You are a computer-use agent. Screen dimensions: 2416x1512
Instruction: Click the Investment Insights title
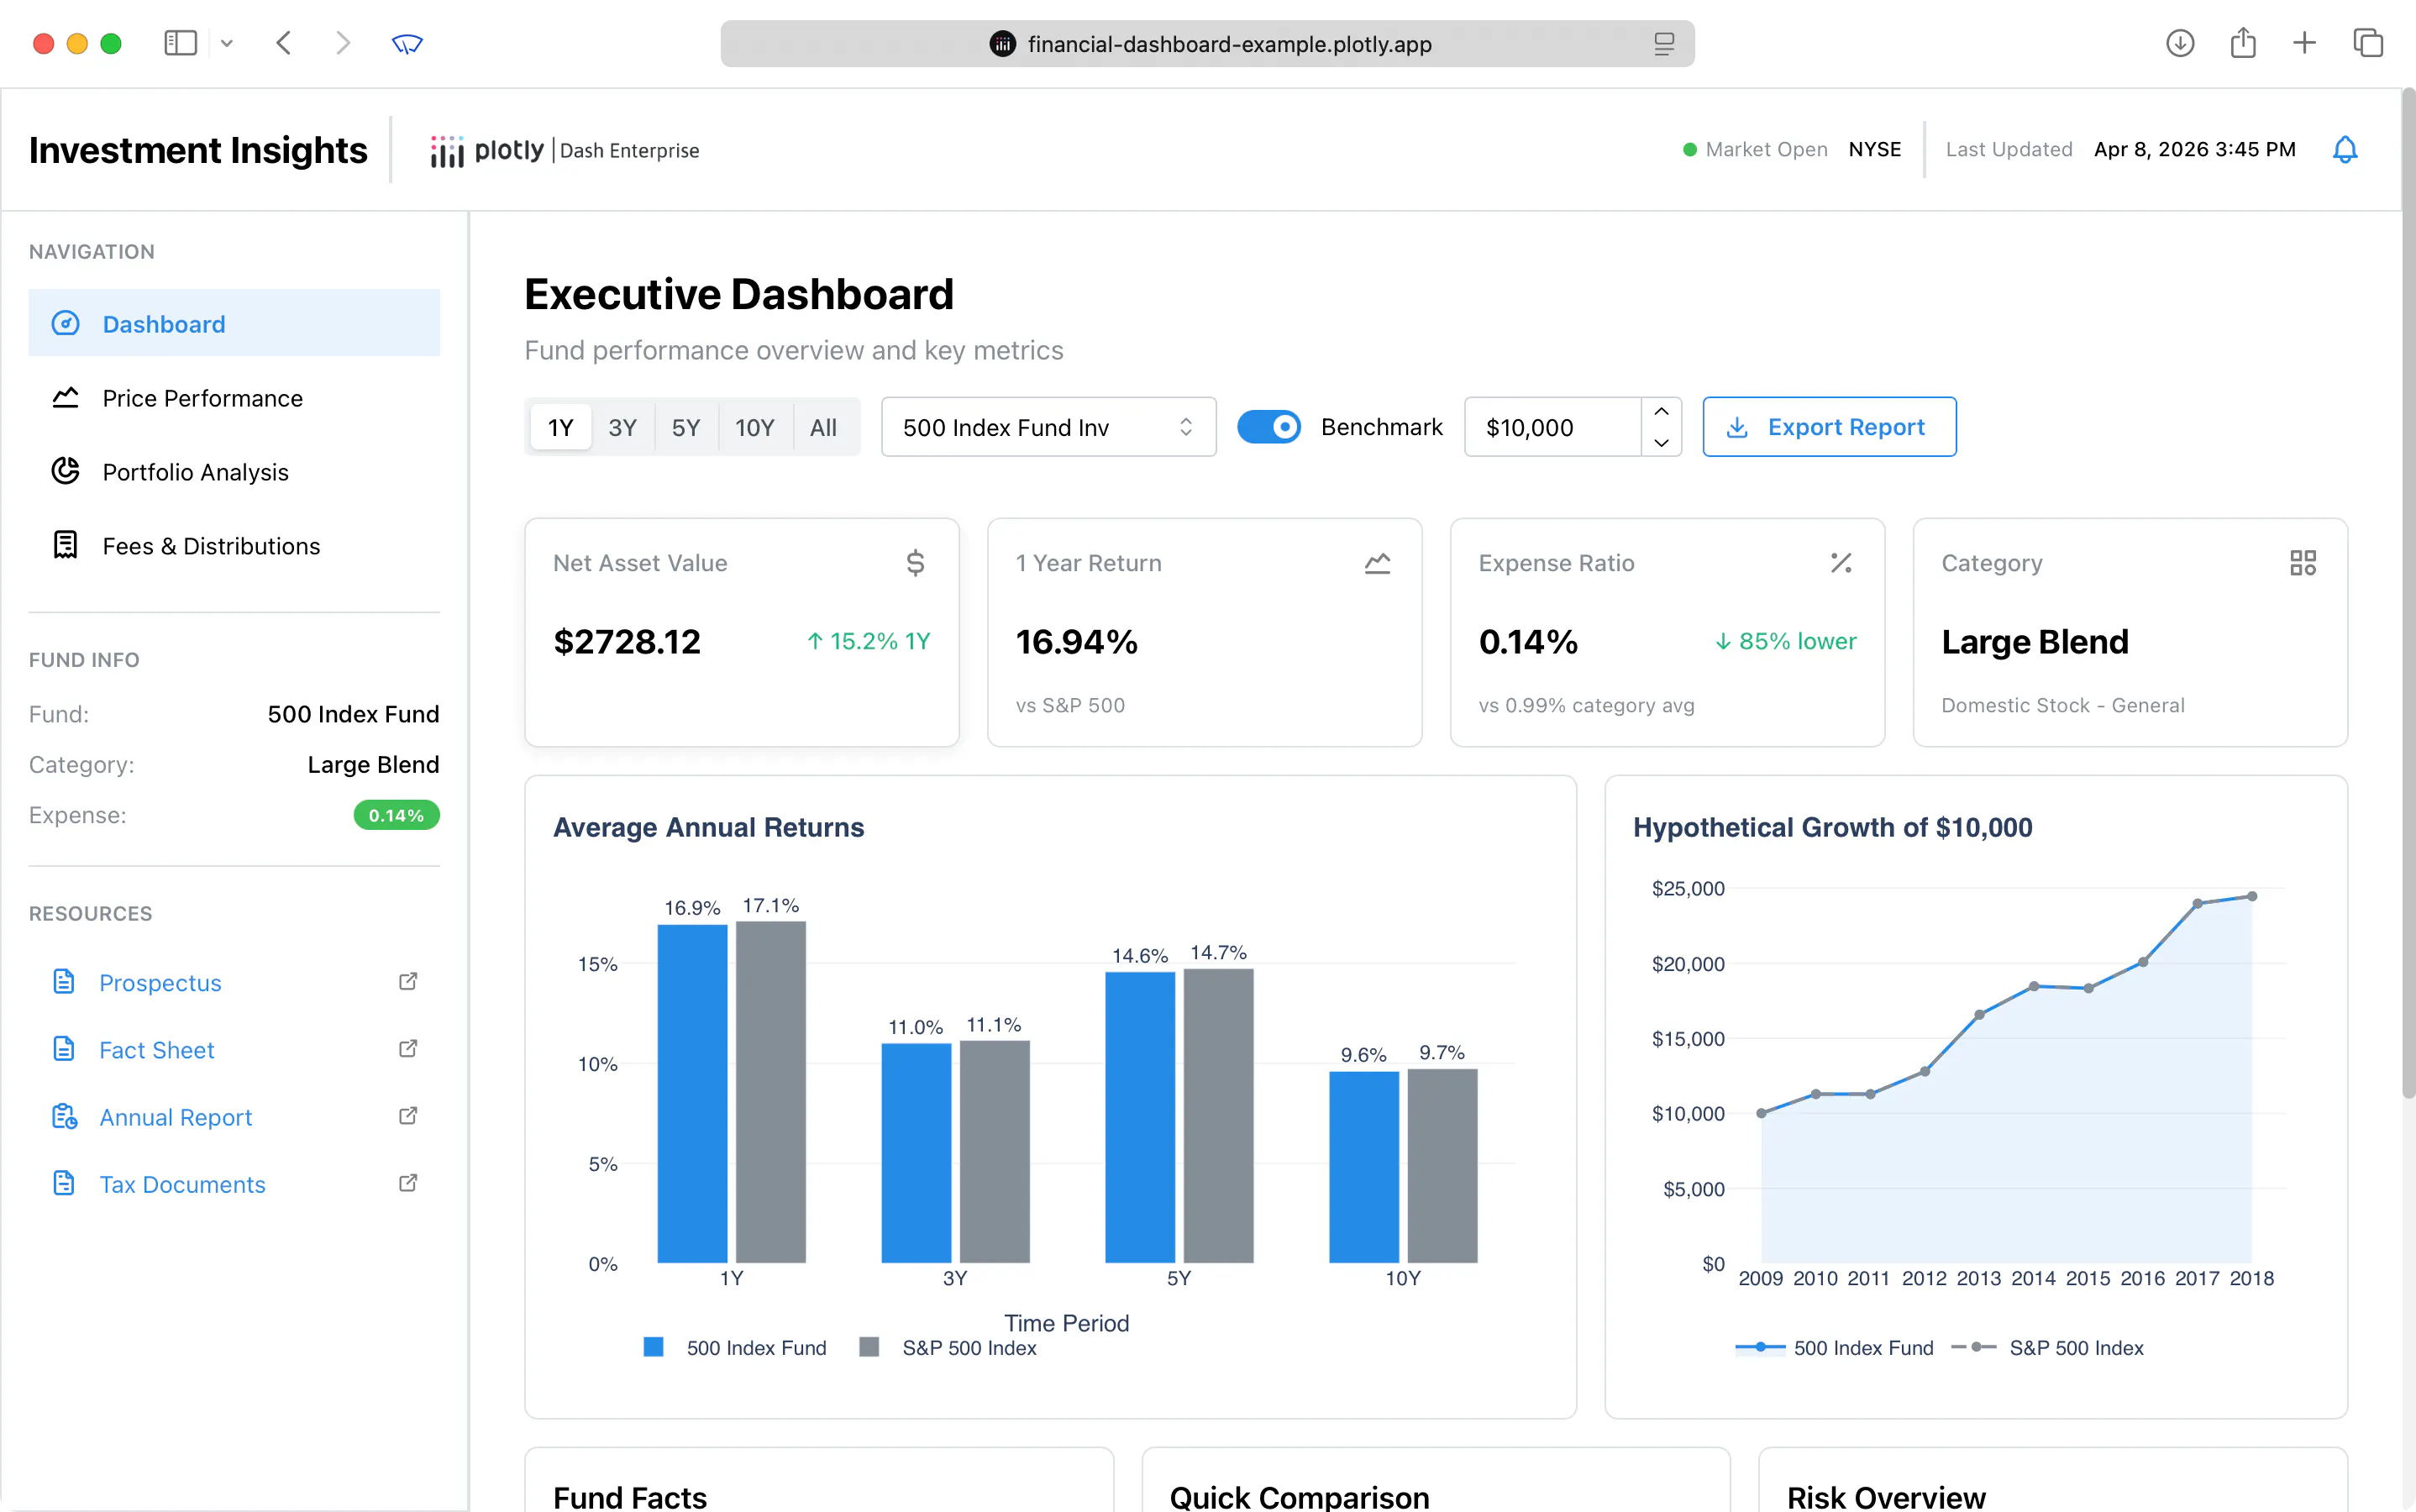click(x=198, y=150)
